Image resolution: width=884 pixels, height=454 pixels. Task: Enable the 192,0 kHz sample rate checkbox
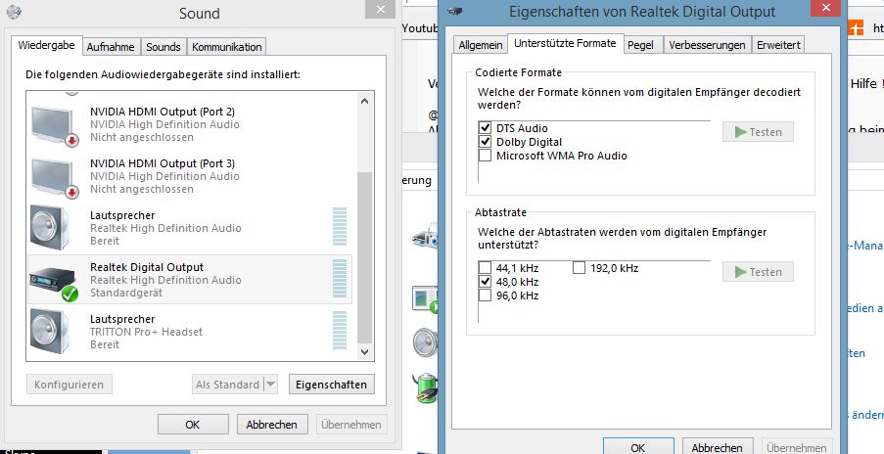tap(579, 267)
